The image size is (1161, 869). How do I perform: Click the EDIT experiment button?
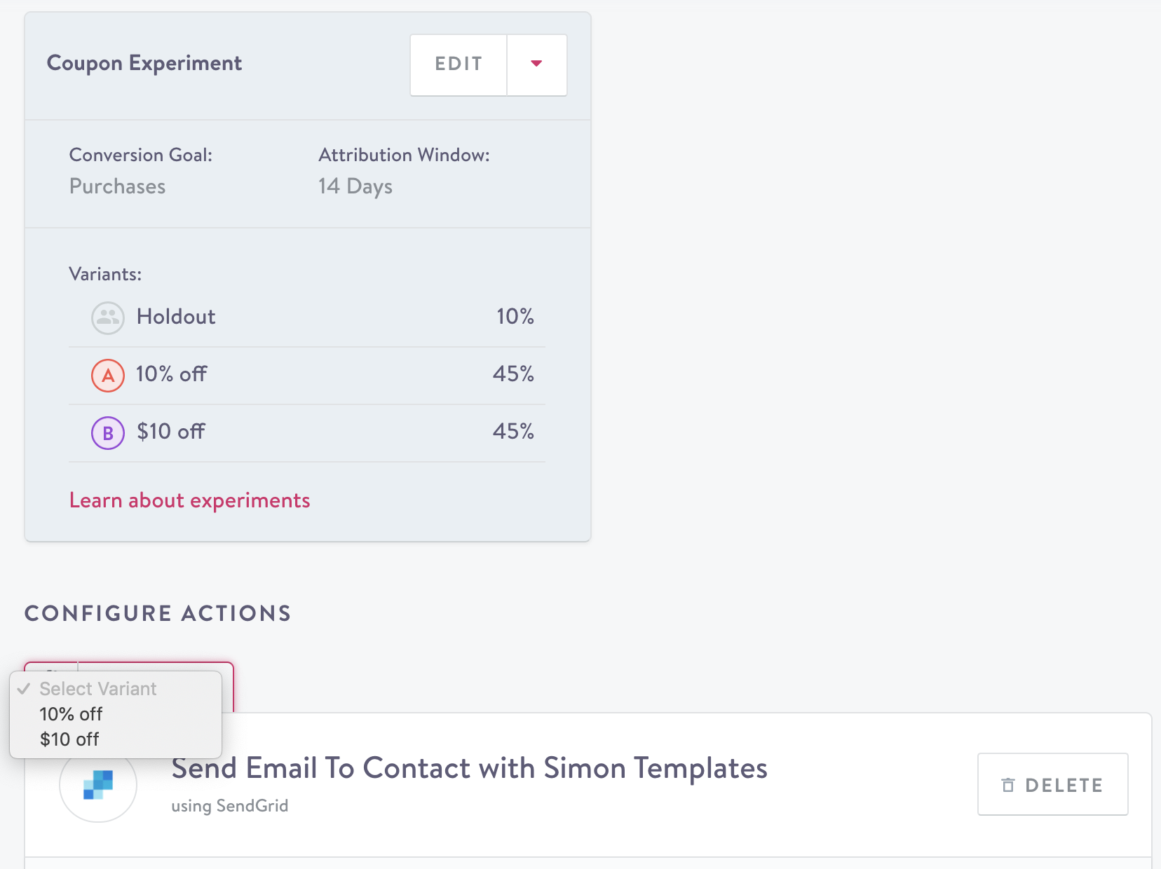[459, 64]
